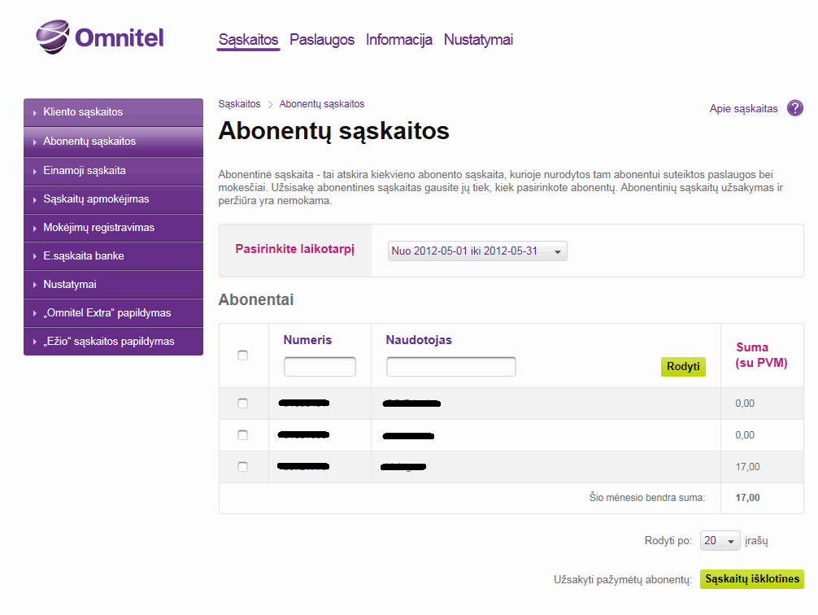Open Sąskaitų apmokėjimas sidebar item
This screenshot has width=818, height=615.
point(113,199)
